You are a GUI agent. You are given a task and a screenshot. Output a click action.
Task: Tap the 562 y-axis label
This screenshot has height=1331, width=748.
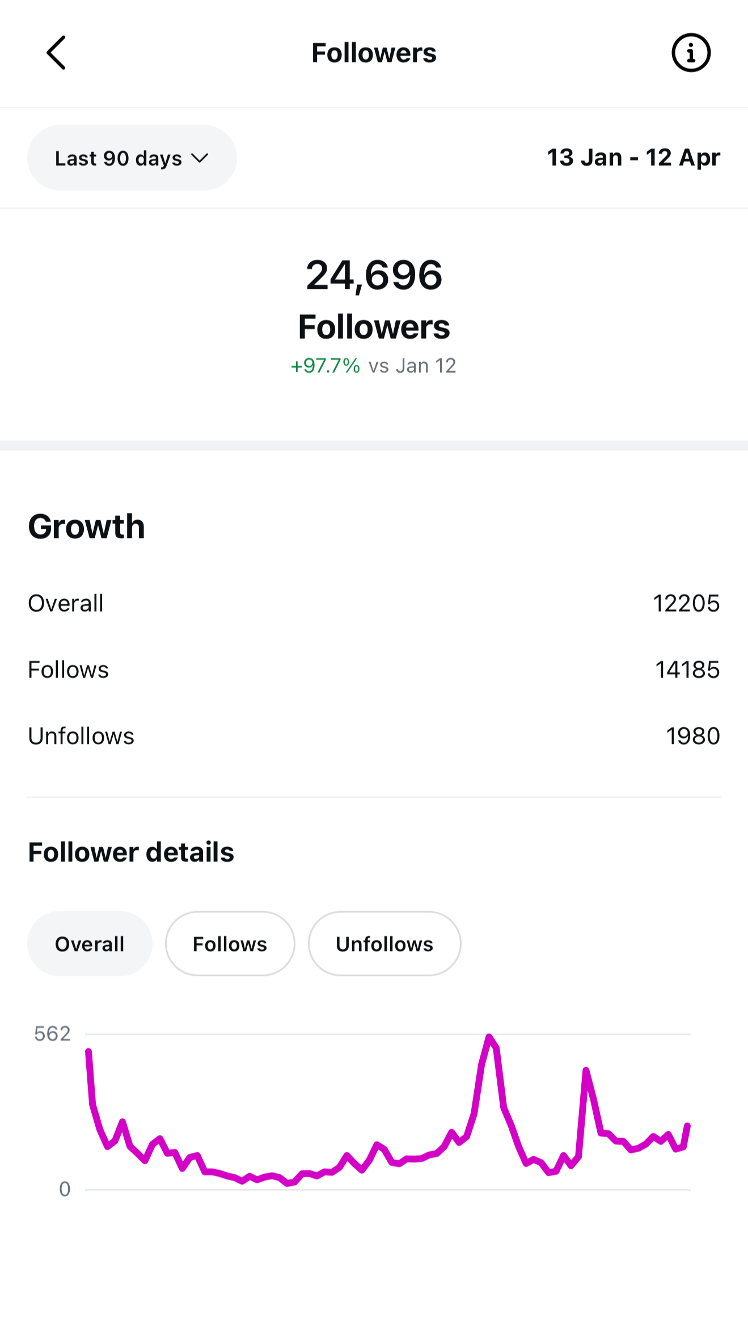pos(52,1034)
